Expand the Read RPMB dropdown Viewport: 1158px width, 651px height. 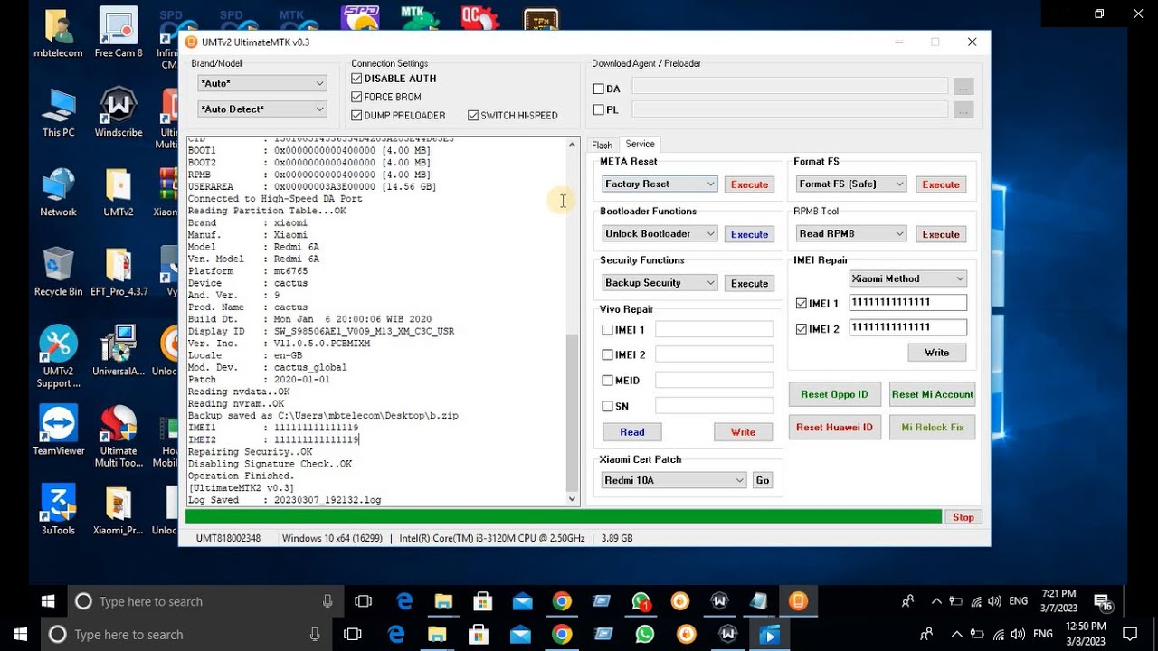(x=851, y=233)
